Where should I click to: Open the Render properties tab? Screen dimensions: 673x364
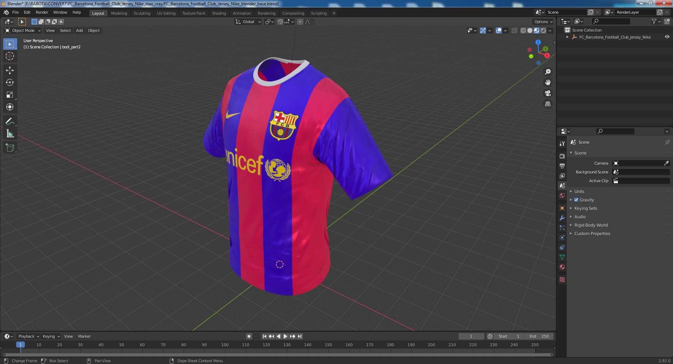click(562, 156)
